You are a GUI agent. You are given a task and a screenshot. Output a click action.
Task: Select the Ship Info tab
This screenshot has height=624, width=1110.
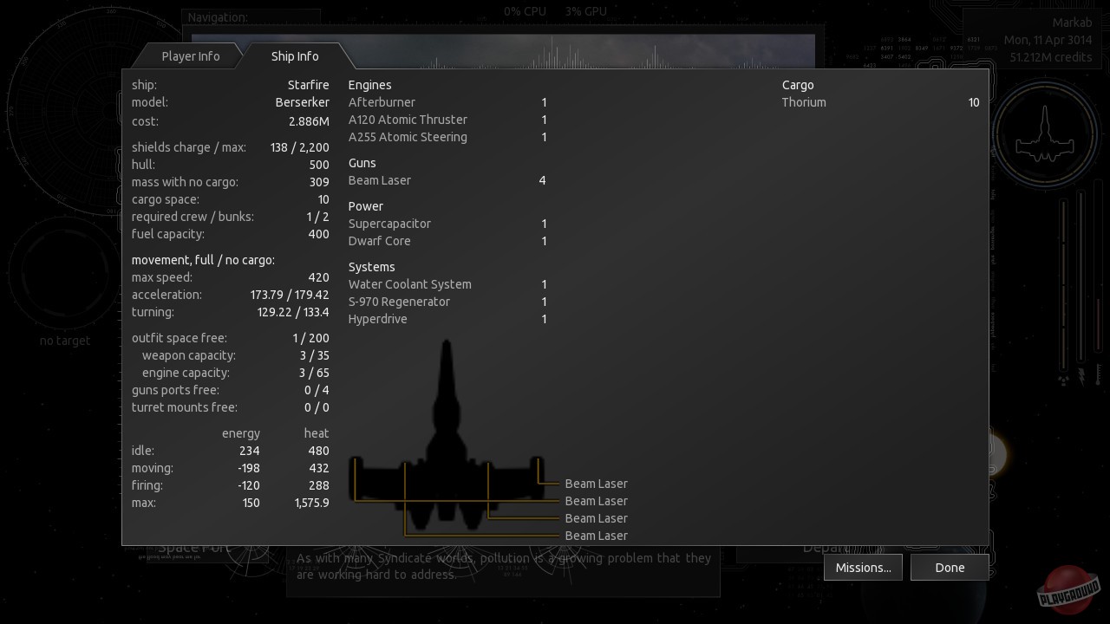pyautogui.click(x=295, y=56)
